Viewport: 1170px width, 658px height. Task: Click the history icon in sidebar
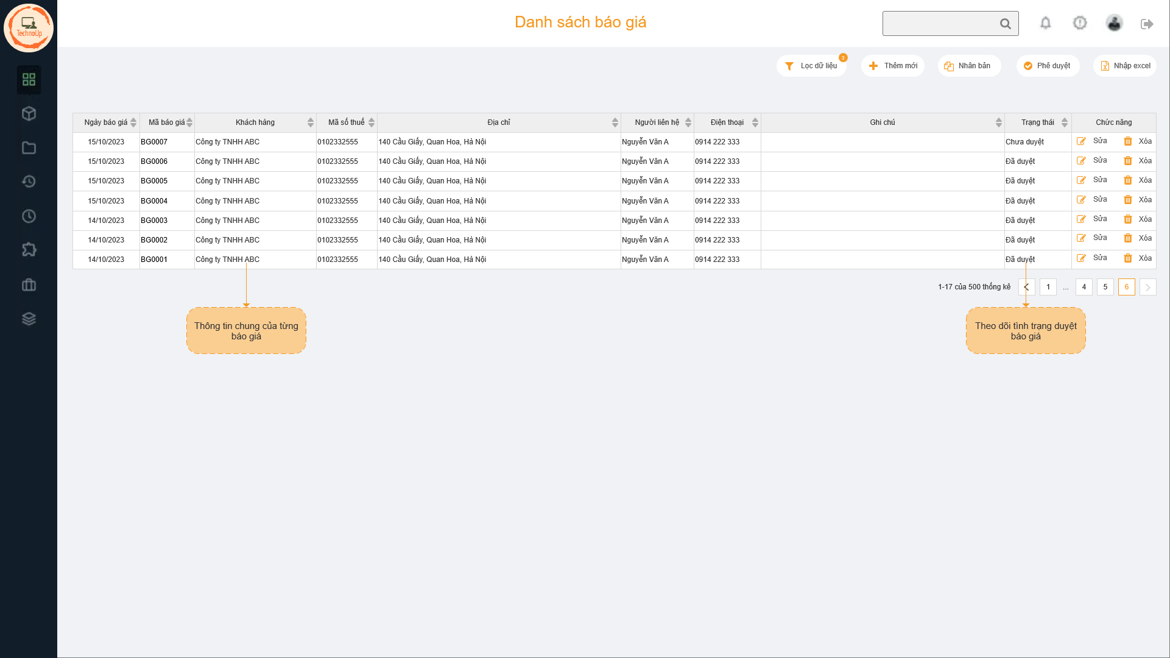pos(29,182)
